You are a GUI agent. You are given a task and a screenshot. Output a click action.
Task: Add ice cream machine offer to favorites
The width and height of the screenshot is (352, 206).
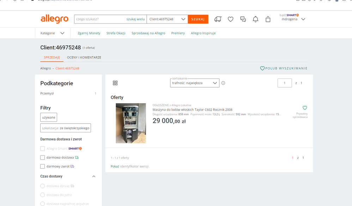(x=305, y=108)
